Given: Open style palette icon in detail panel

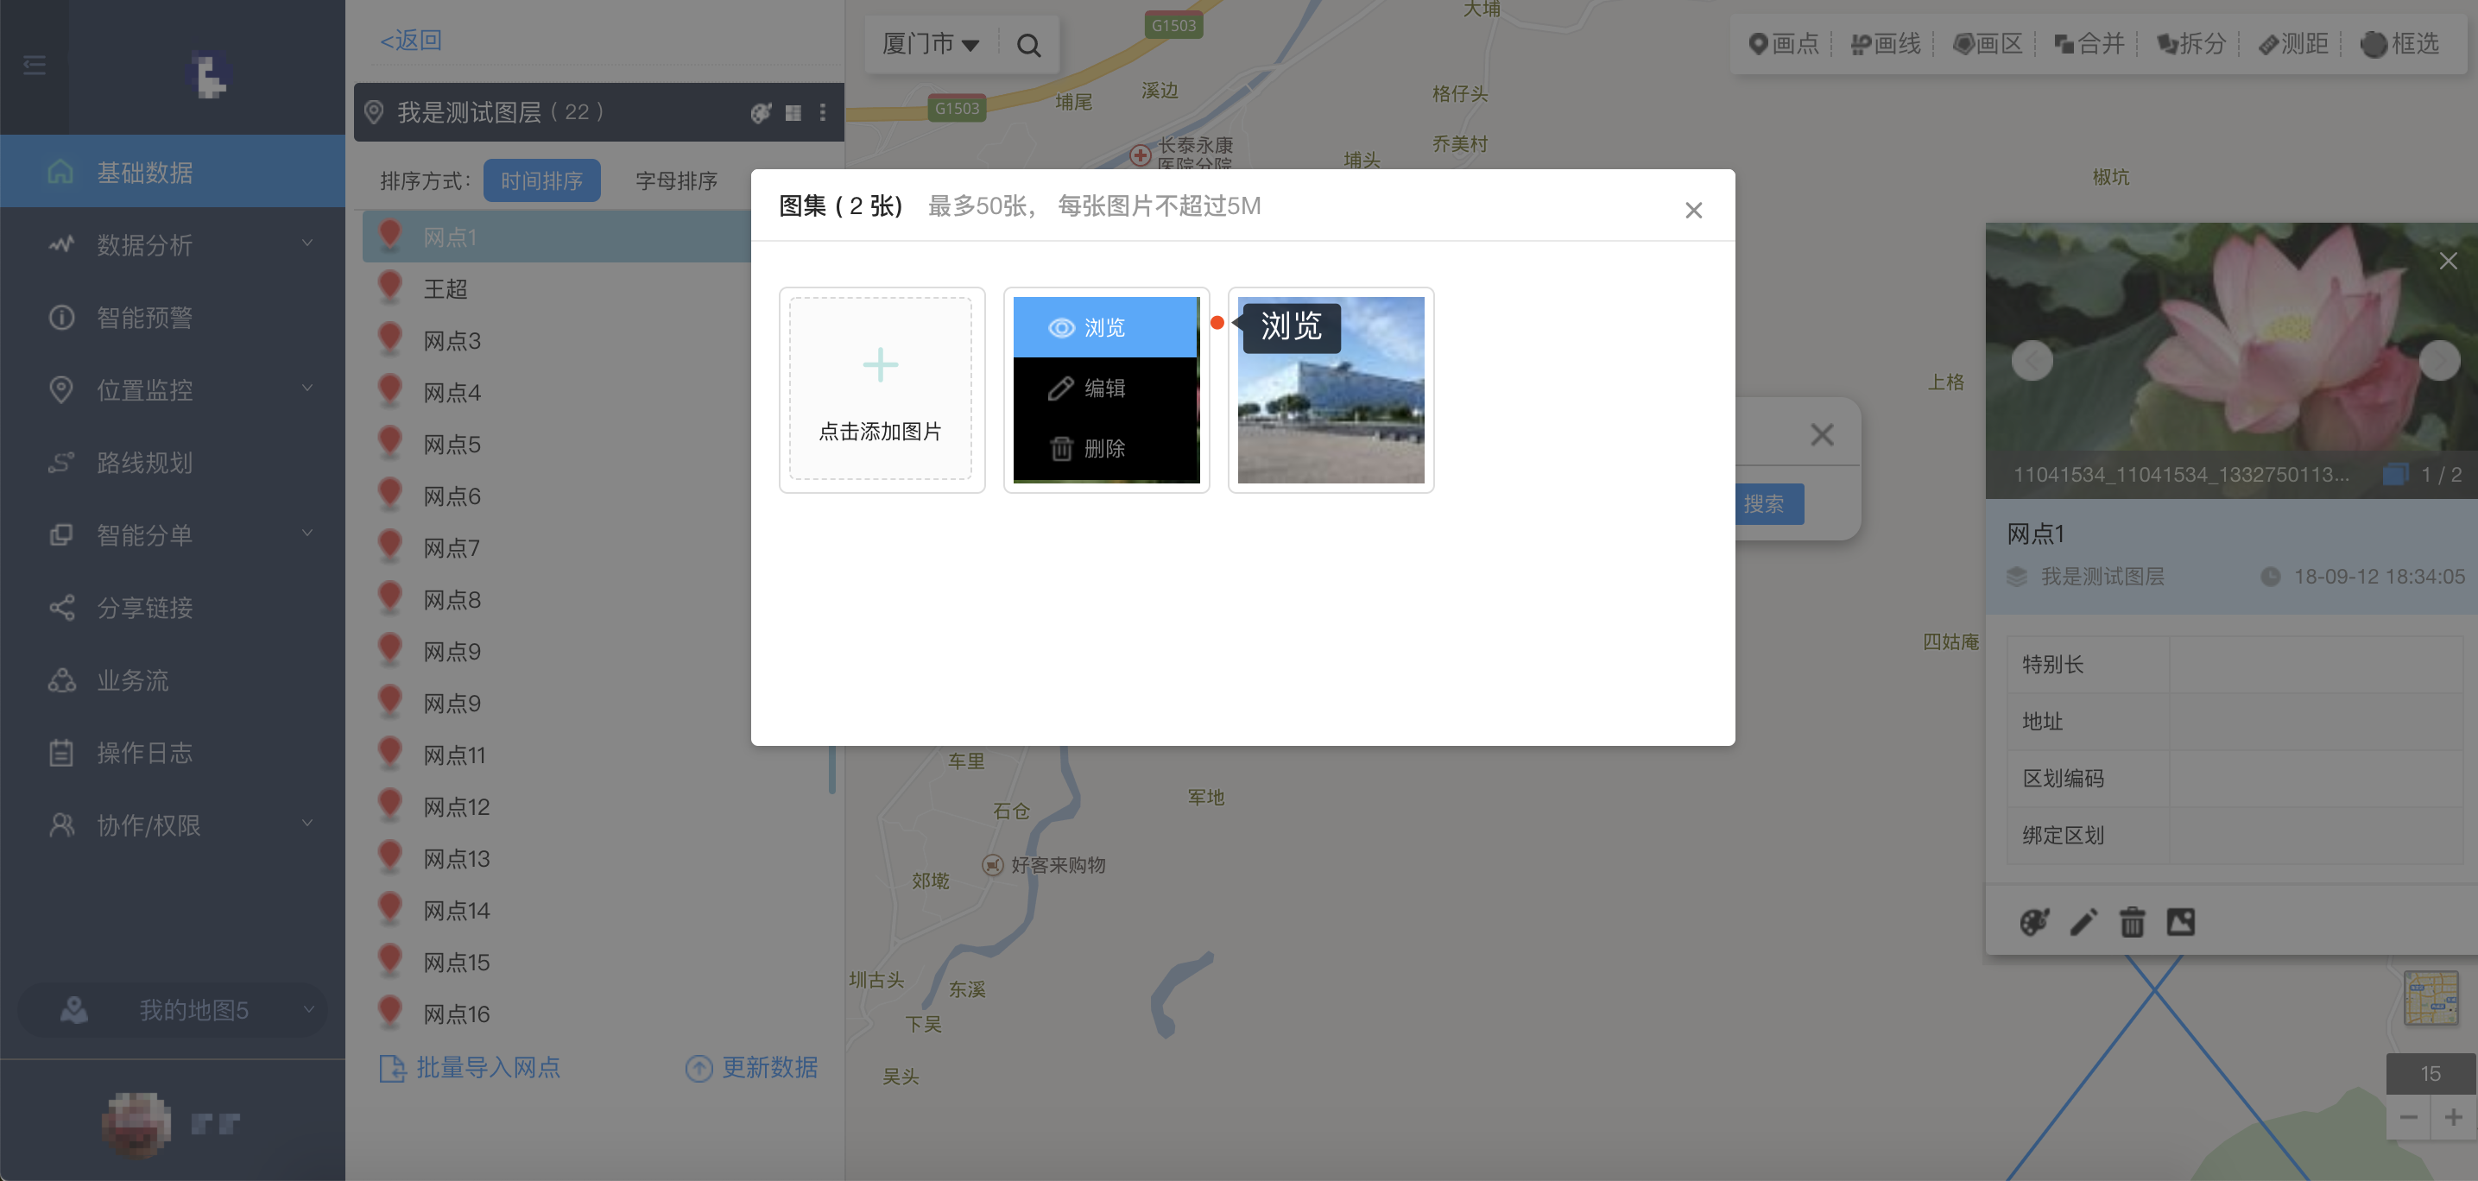Looking at the screenshot, I should (2033, 921).
